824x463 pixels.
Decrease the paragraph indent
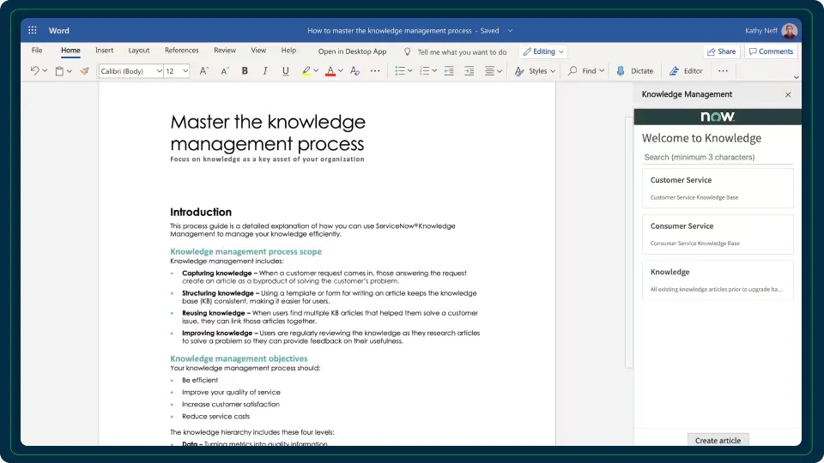coord(448,71)
